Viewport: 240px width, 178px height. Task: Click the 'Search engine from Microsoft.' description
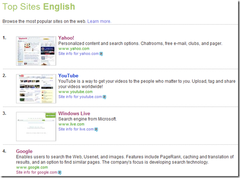tap(88, 119)
